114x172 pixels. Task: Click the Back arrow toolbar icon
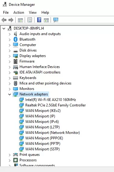(4, 20)
